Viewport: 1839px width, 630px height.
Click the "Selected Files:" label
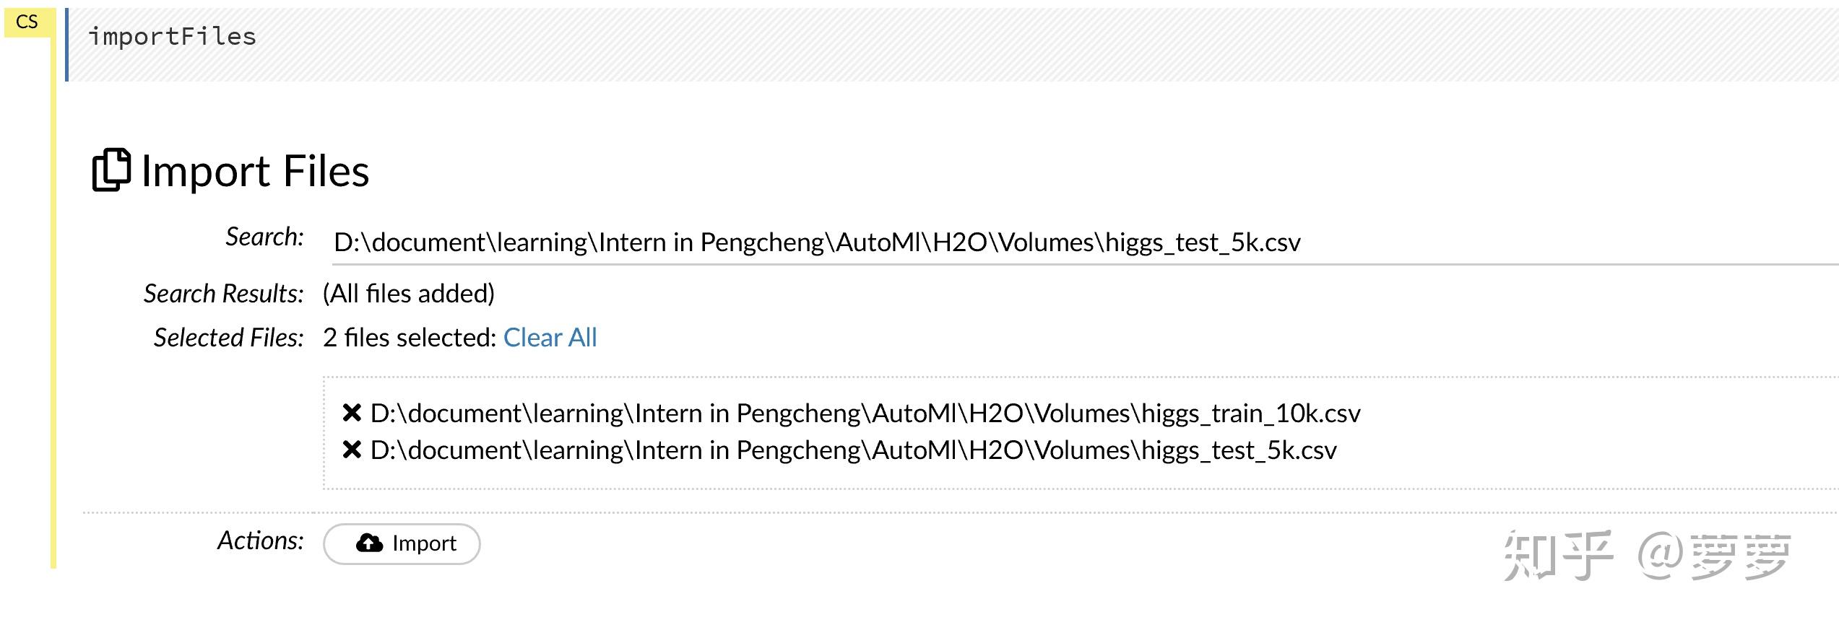coord(228,338)
